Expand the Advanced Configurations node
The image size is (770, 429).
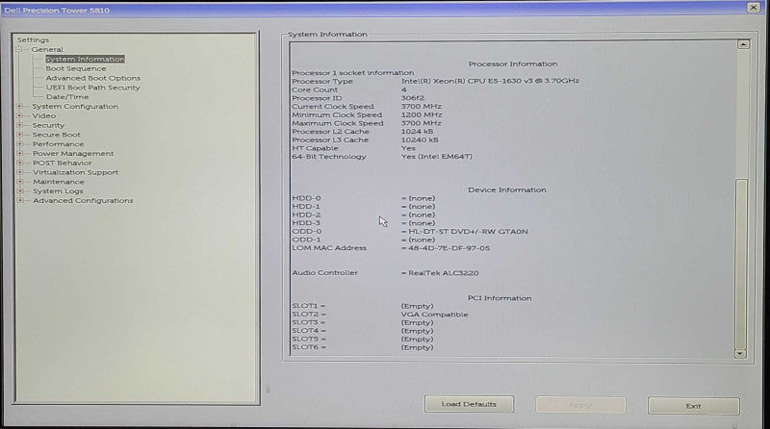pos(19,200)
